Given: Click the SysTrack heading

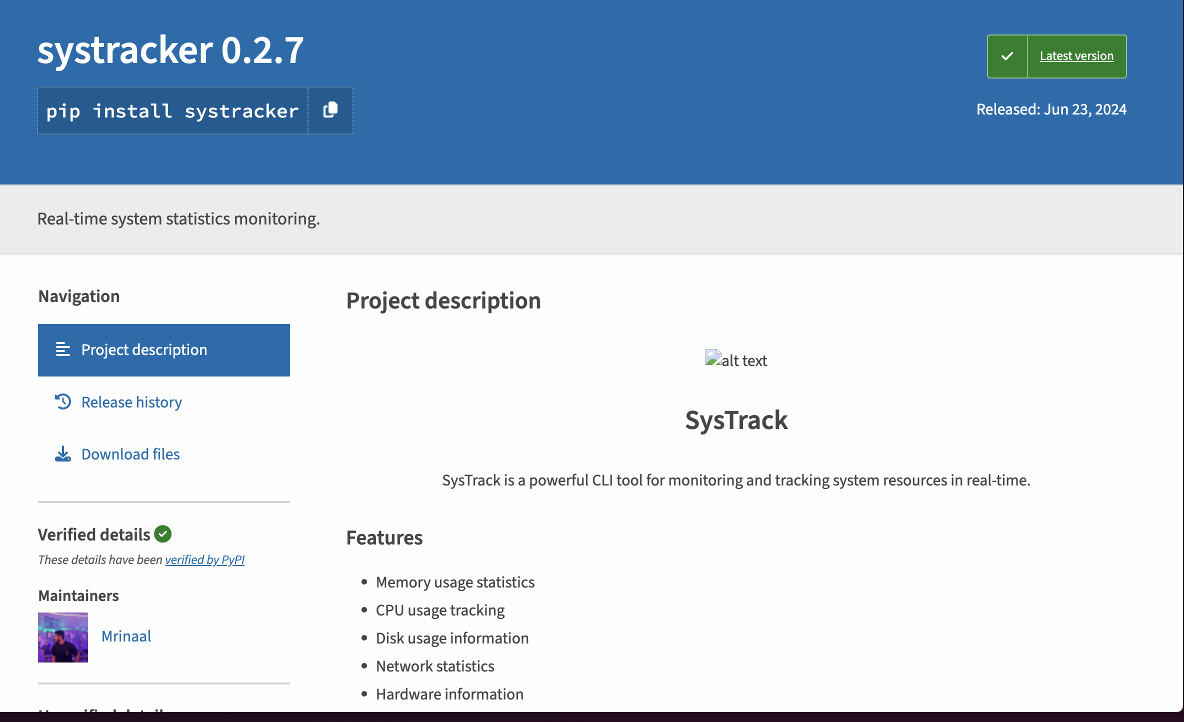Looking at the screenshot, I should [x=736, y=419].
